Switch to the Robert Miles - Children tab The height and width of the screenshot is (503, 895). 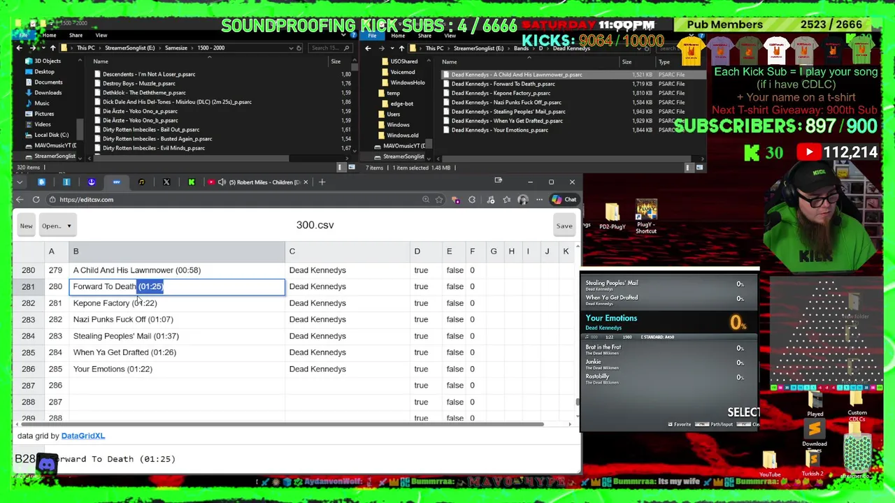(259, 182)
